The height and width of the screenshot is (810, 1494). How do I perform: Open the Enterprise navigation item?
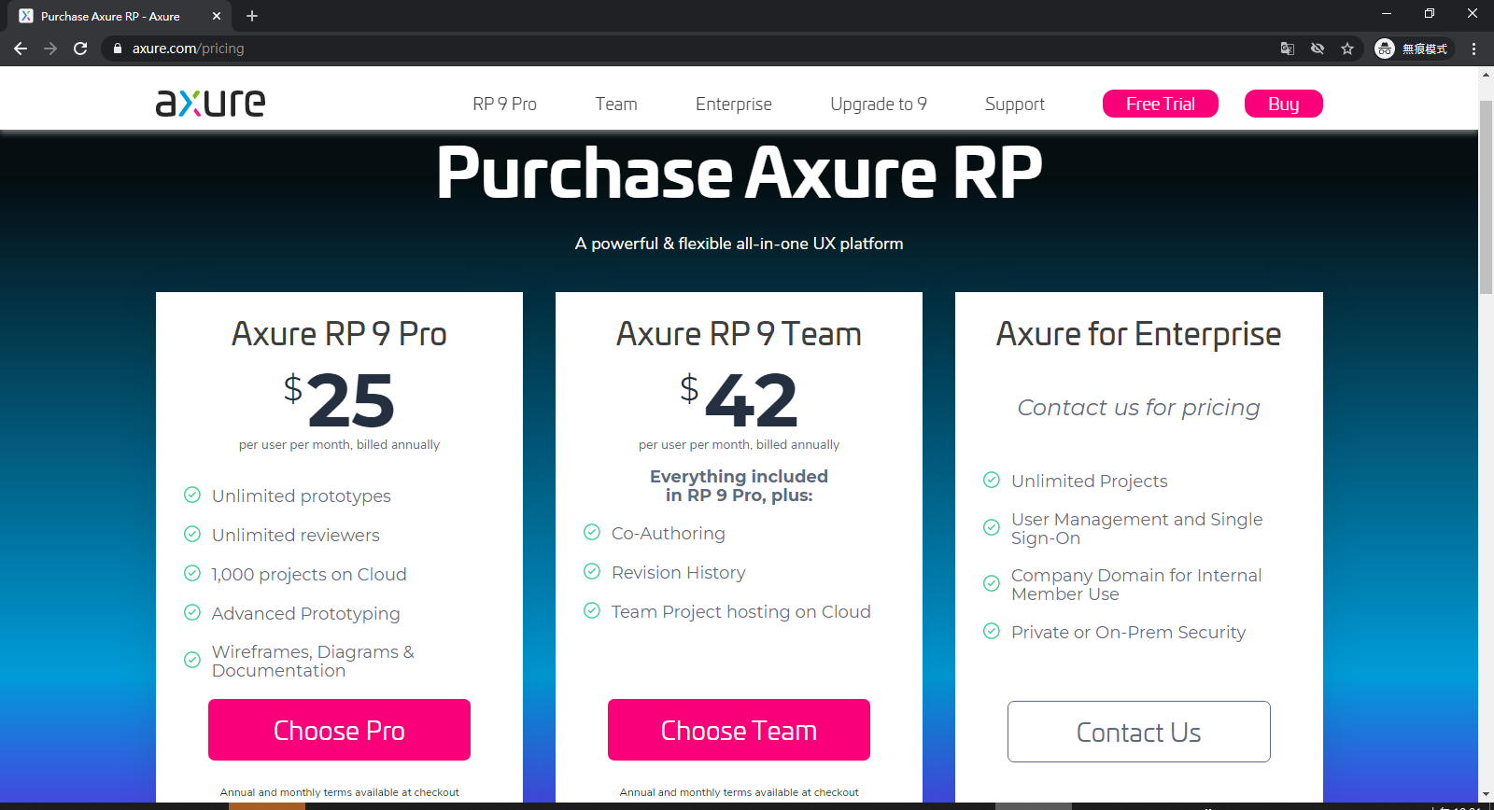(x=734, y=104)
